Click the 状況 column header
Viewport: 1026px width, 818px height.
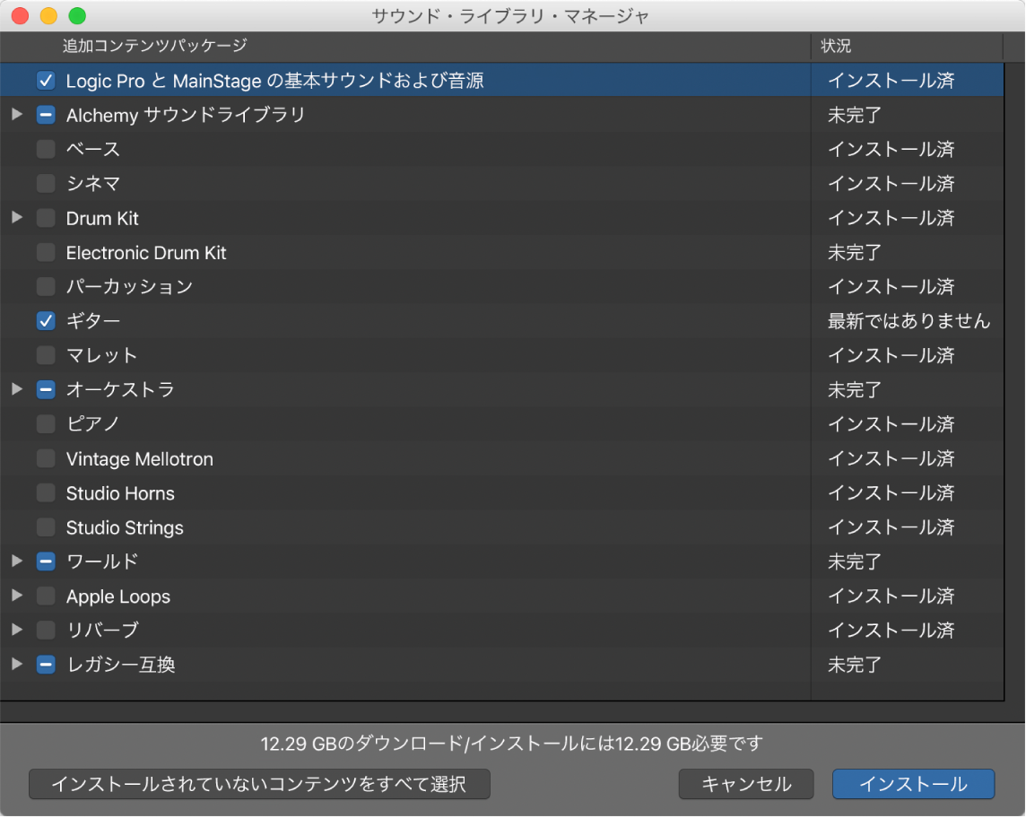pos(836,46)
